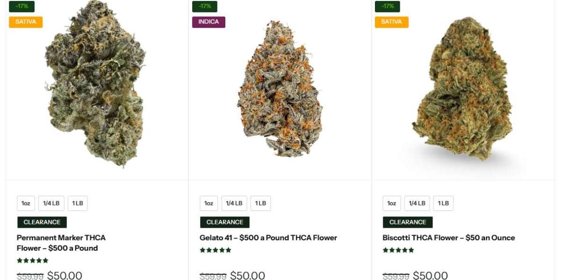The image size is (561, 280).
Task: Pick 1 LB size for Gelato 41
Action: click(x=260, y=203)
